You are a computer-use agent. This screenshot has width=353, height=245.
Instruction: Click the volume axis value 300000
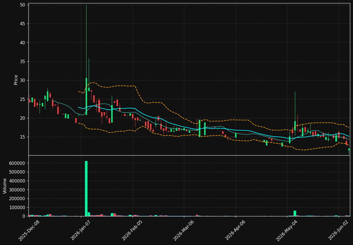coord(17,190)
